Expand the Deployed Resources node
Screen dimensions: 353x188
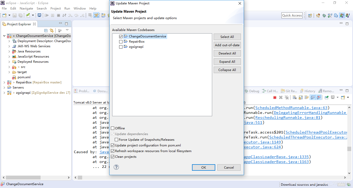click(x=9, y=62)
